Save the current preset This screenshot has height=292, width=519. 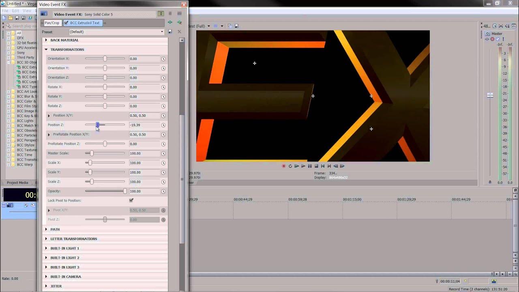170,32
